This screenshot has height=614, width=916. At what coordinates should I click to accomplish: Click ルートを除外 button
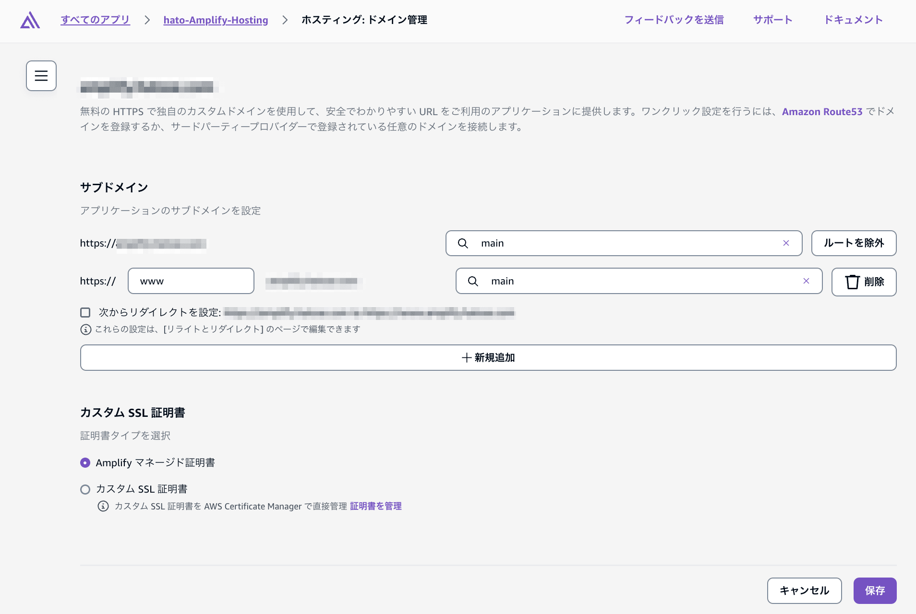(x=854, y=243)
